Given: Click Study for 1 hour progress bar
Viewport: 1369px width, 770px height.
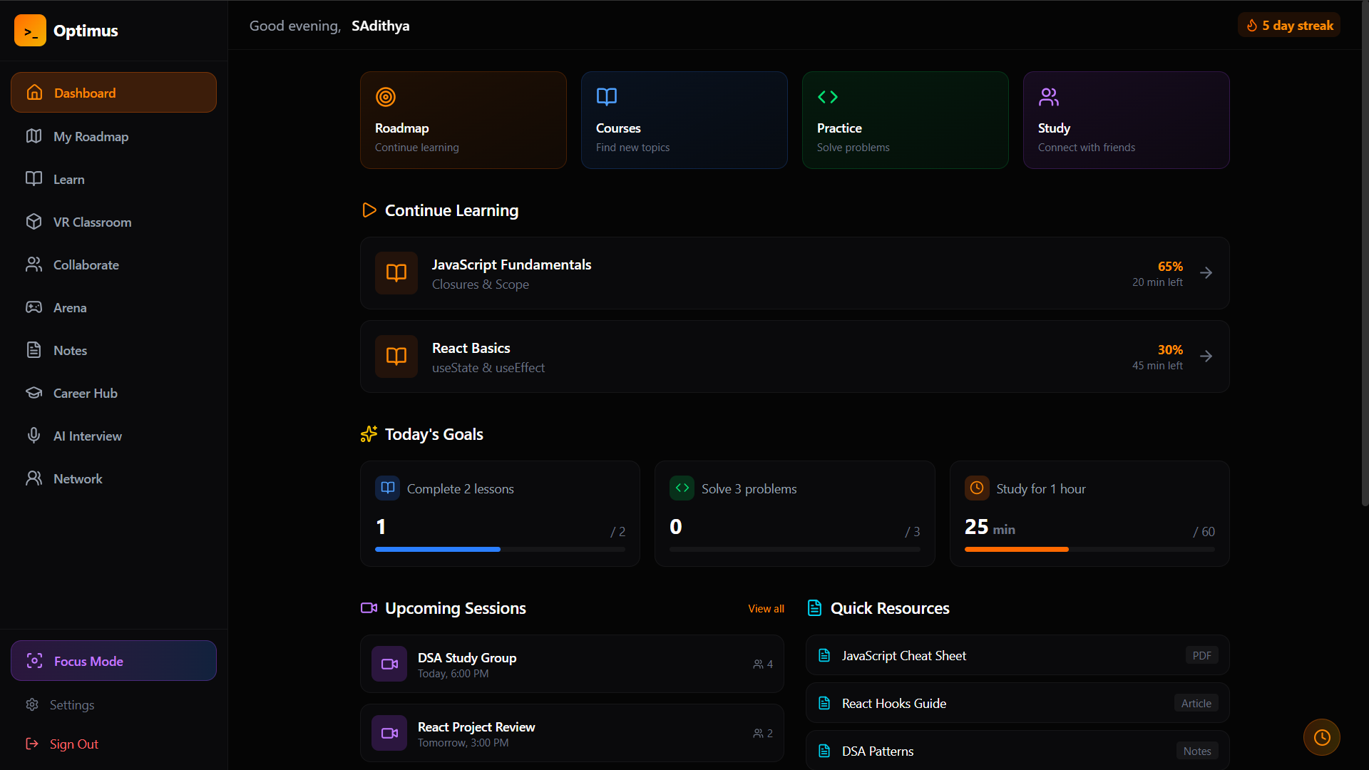Looking at the screenshot, I should [1089, 549].
